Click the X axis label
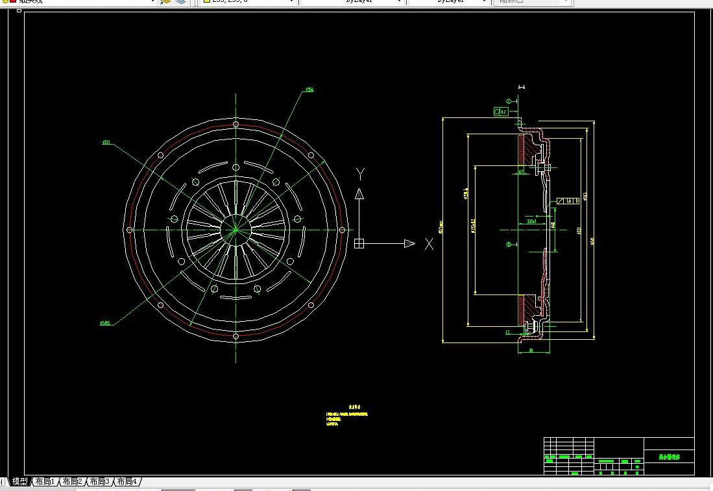This screenshot has width=713, height=491. point(429,244)
